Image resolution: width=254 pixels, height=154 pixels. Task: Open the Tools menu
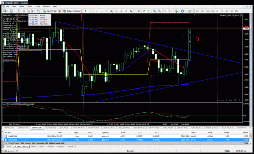point(37,6)
